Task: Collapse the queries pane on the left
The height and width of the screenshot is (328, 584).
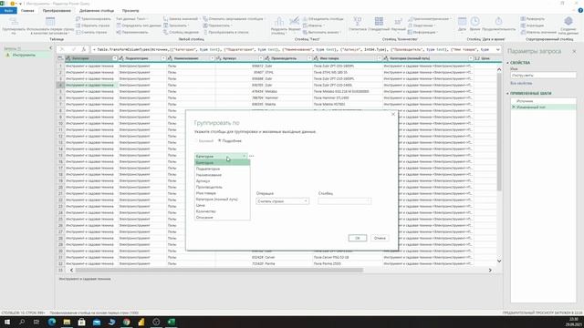Action: (51, 48)
